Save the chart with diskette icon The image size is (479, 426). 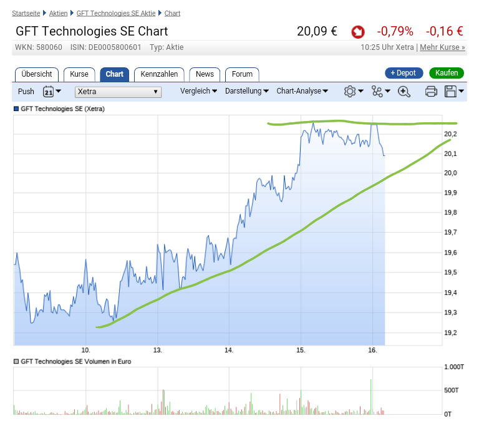click(450, 91)
